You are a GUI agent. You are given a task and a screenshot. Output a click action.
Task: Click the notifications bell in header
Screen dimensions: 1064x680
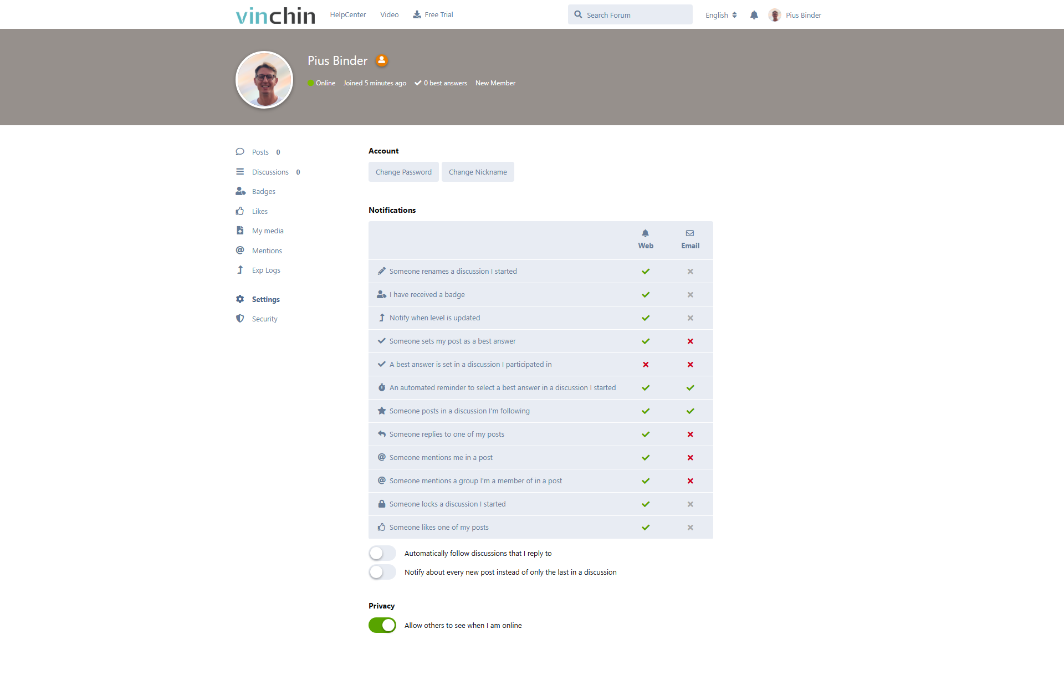point(754,15)
